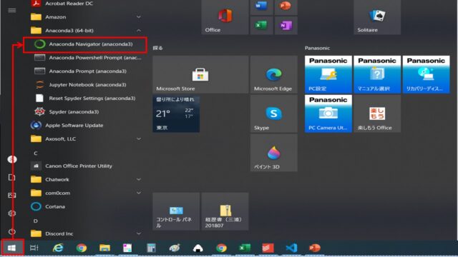Open the 楽しもう Office tile
The image size is (458, 257).
pos(377,114)
